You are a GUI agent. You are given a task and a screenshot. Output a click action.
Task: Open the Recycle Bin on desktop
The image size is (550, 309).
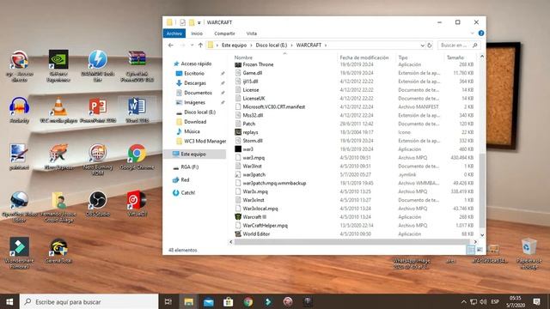pyautogui.click(x=529, y=254)
